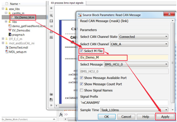The image size is (177, 122).
Task: Click the disabled BMS_HCU_0 text field
Action: click(x=124, y=71)
